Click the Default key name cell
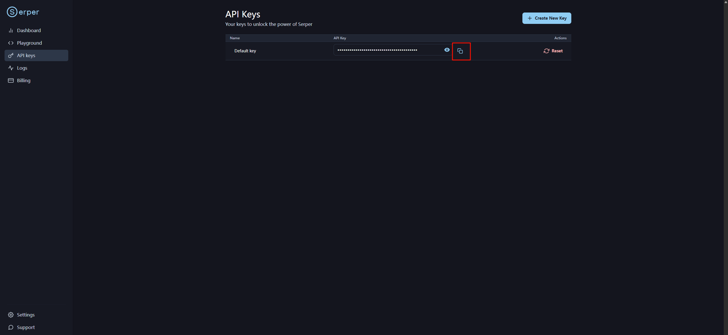The width and height of the screenshot is (728, 335). coord(245,51)
